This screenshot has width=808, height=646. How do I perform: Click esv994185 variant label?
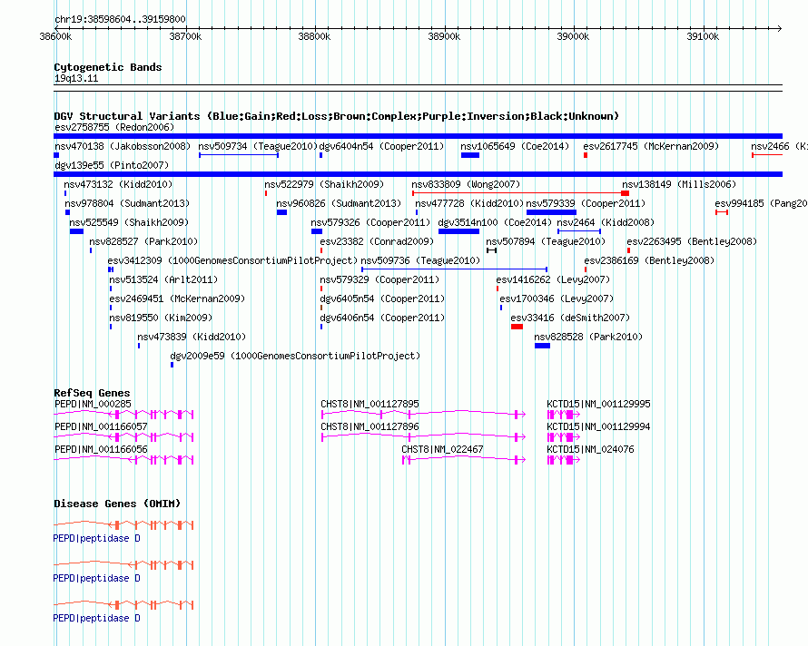(x=761, y=203)
